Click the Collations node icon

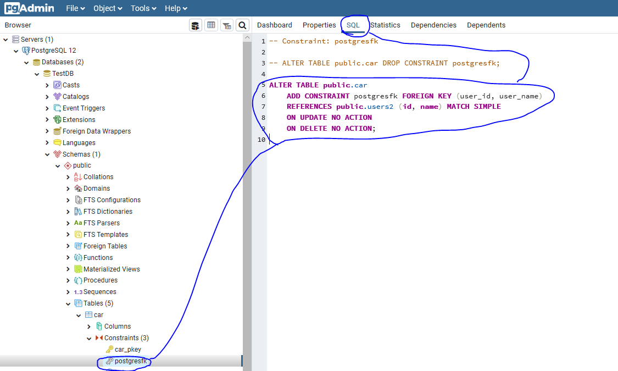point(78,177)
